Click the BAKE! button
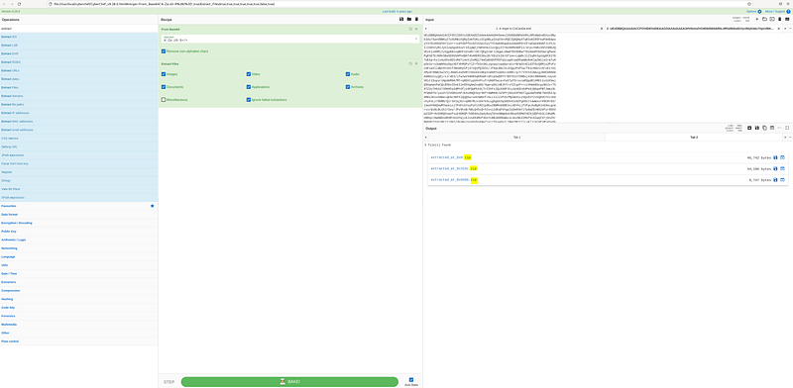793x388 pixels. 289,381
